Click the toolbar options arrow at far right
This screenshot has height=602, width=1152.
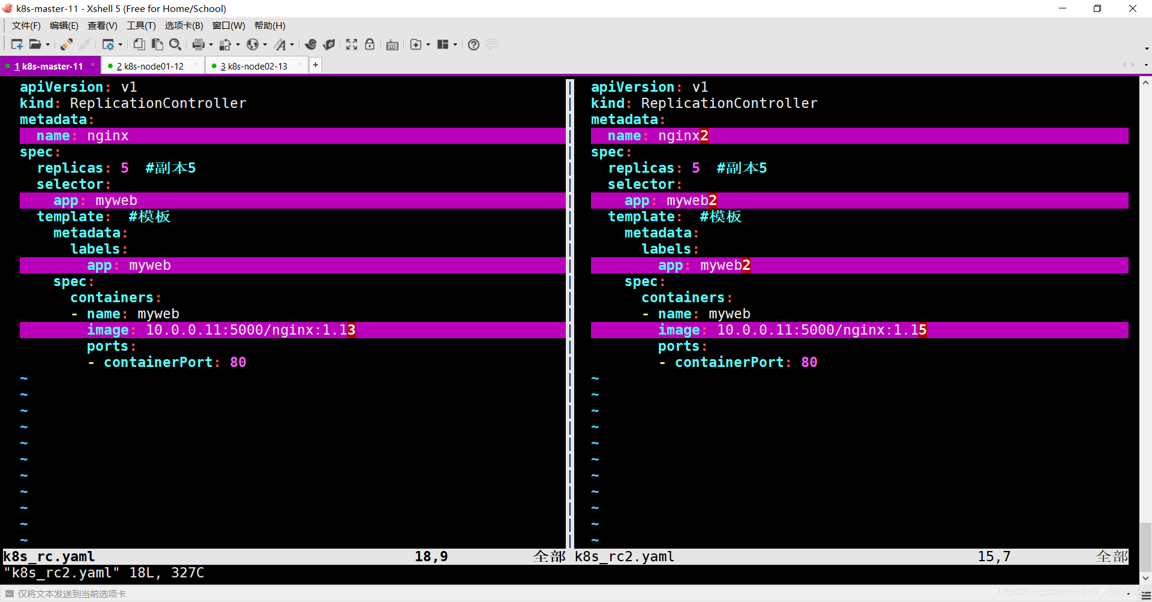click(1147, 49)
